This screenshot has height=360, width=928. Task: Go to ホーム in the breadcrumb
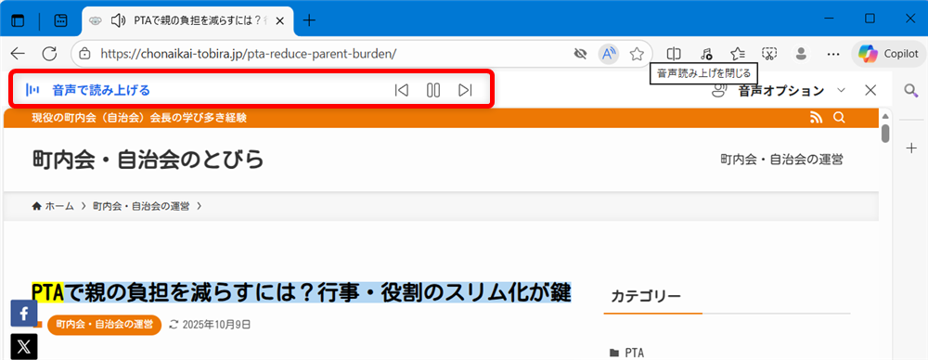53,206
